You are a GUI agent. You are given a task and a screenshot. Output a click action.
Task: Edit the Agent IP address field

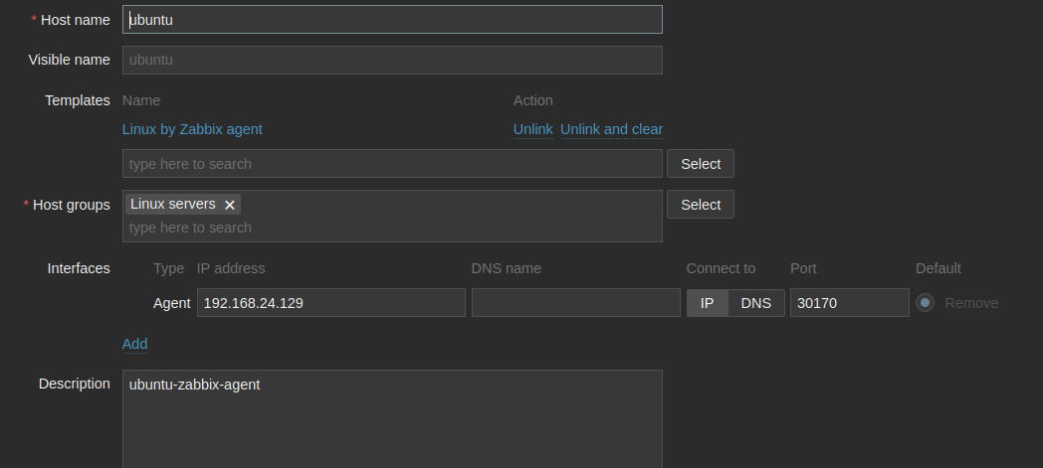click(330, 303)
